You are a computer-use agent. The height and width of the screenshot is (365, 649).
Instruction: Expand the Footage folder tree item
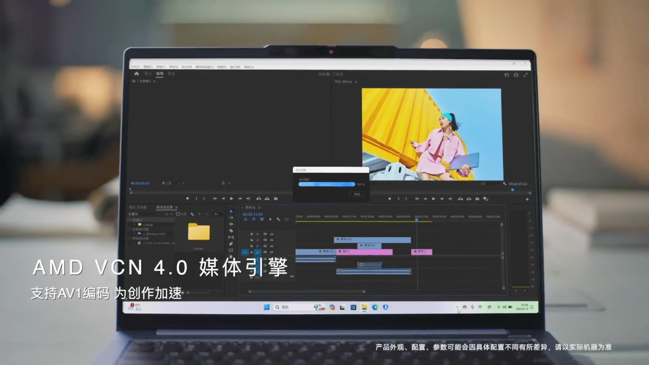coord(135,224)
